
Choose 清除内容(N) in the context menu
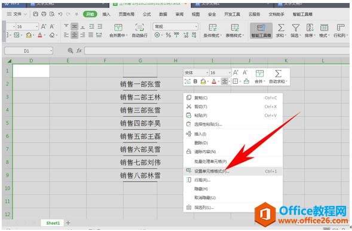pyautogui.click(x=233, y=151)
